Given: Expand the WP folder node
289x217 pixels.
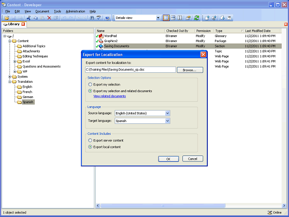Looking at the screenshot, I should click(15, 71).
